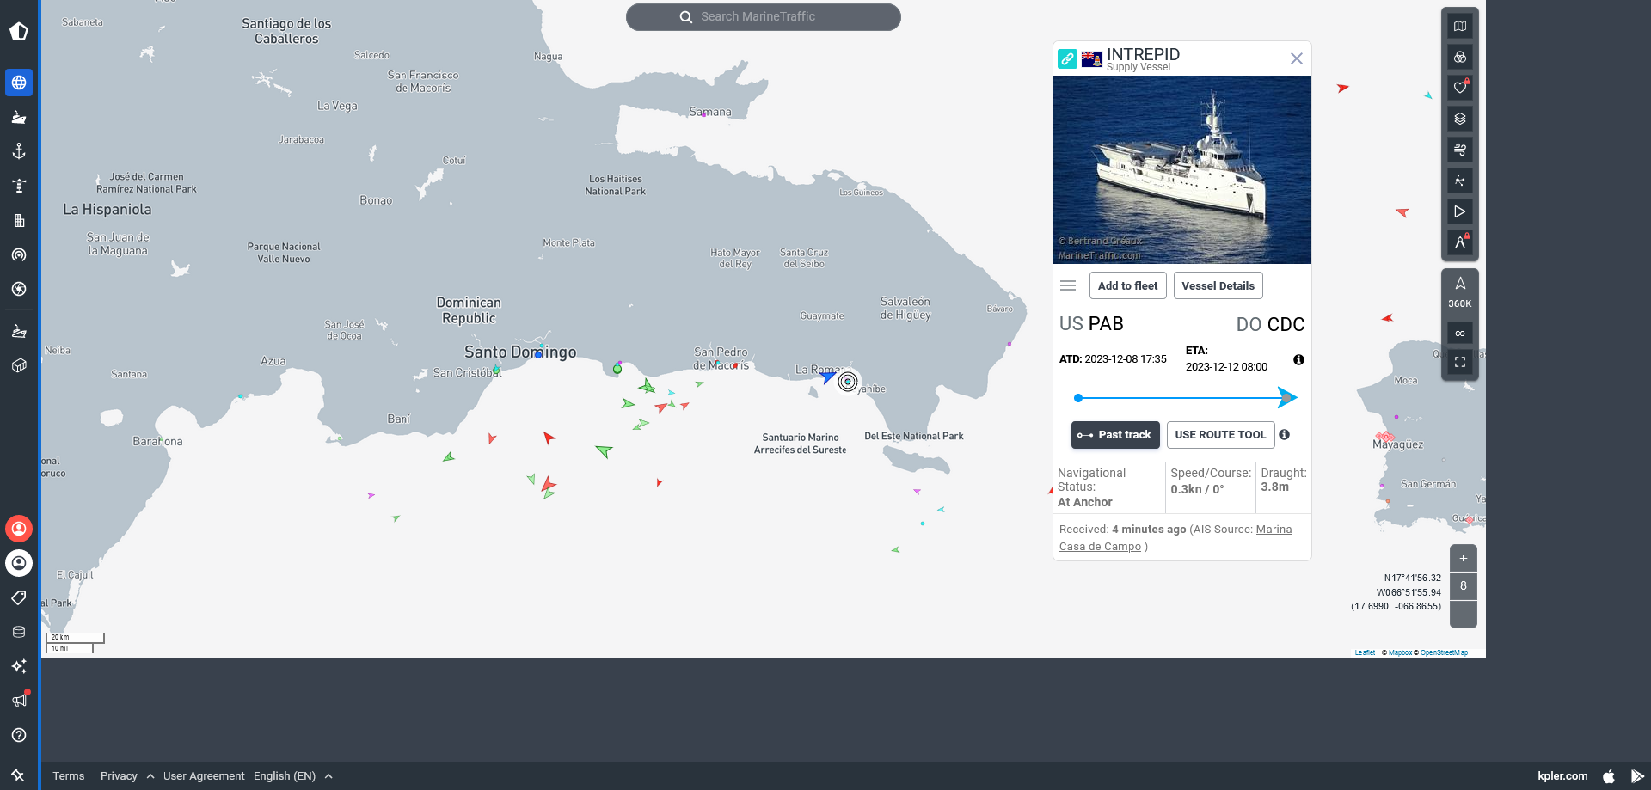The image size is (1651, 790).
Task: Select INTREPID vessel marker near La Romana
Action: (848, 382)
